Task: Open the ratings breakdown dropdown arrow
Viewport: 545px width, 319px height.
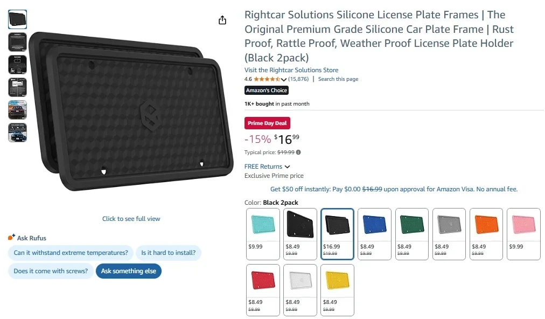Action: [x=284, y=78]
